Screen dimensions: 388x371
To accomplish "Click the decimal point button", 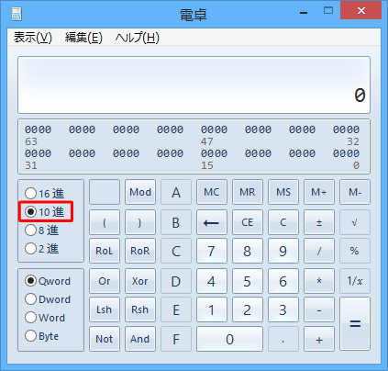I will tap(283, 339).
